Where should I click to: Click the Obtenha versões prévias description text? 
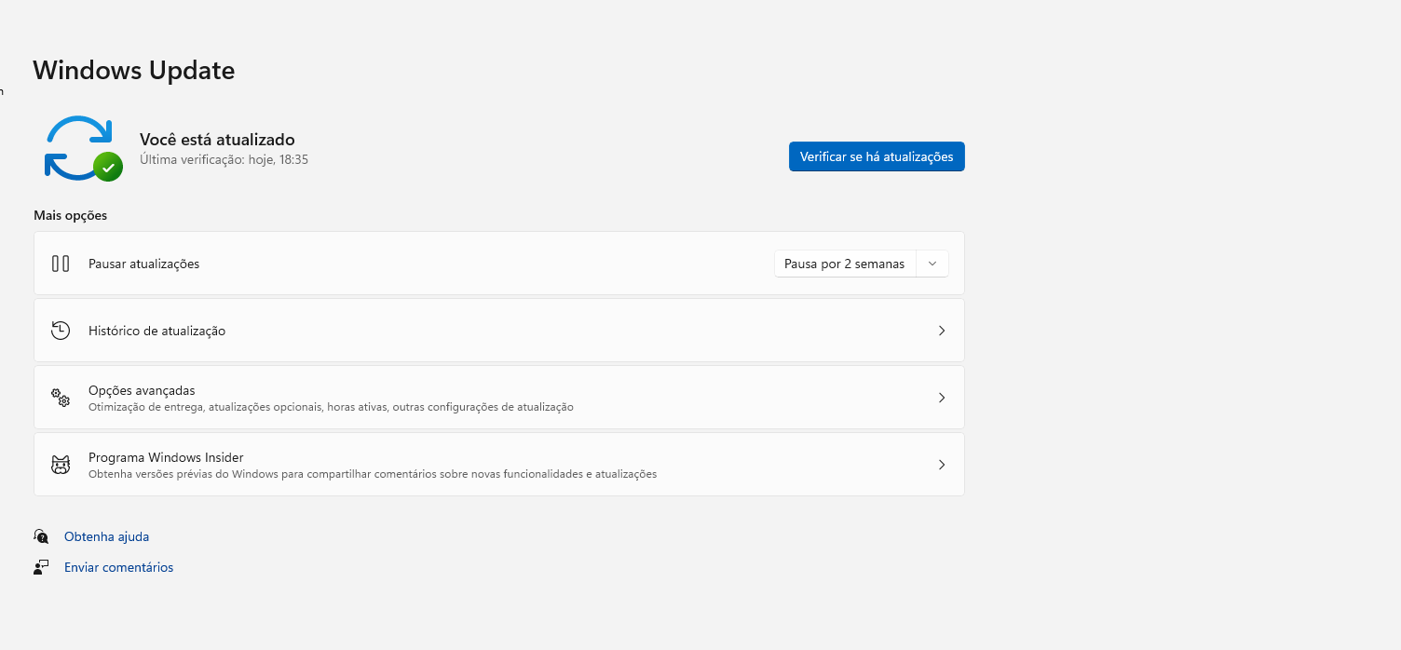click(373, 474)
